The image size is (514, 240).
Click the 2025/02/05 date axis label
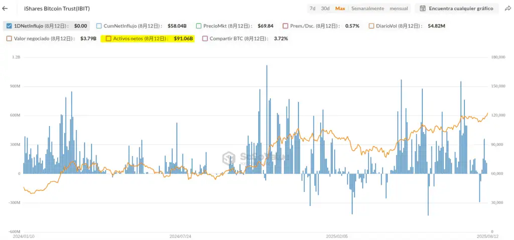[337, 235]
